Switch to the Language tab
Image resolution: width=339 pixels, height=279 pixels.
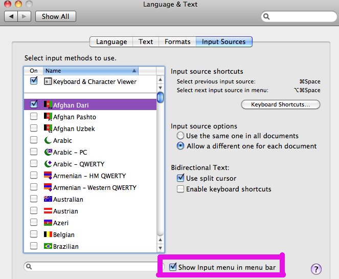click(x=111, y=41)
